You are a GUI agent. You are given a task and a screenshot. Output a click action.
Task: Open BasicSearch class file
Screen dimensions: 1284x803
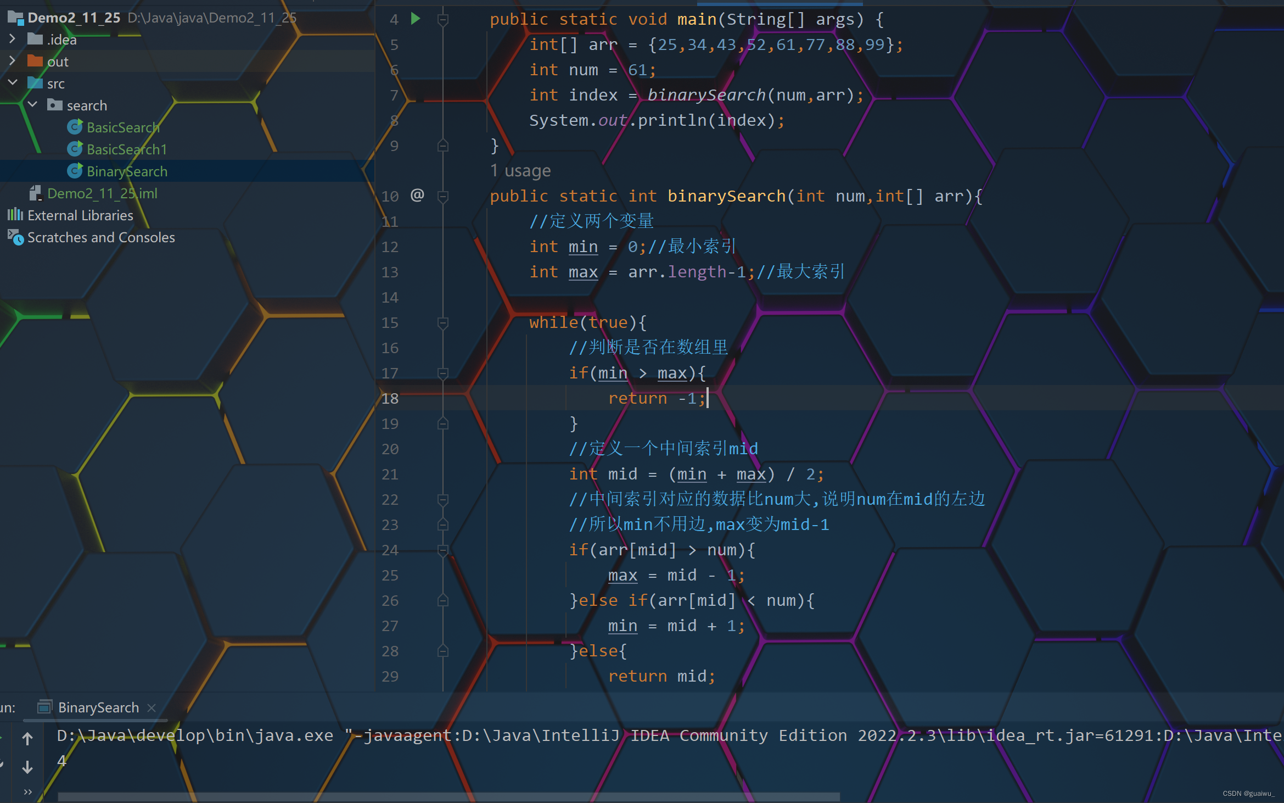pyautogui.click(x=123, y=127)
